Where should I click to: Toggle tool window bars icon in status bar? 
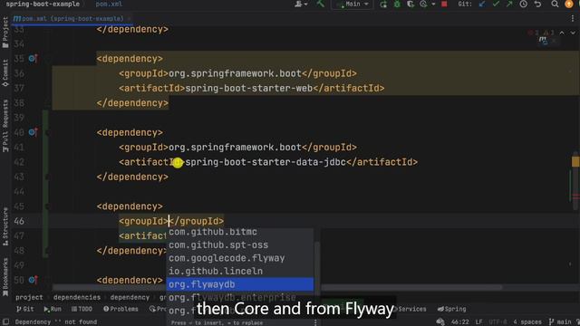[x=5, y=322]
